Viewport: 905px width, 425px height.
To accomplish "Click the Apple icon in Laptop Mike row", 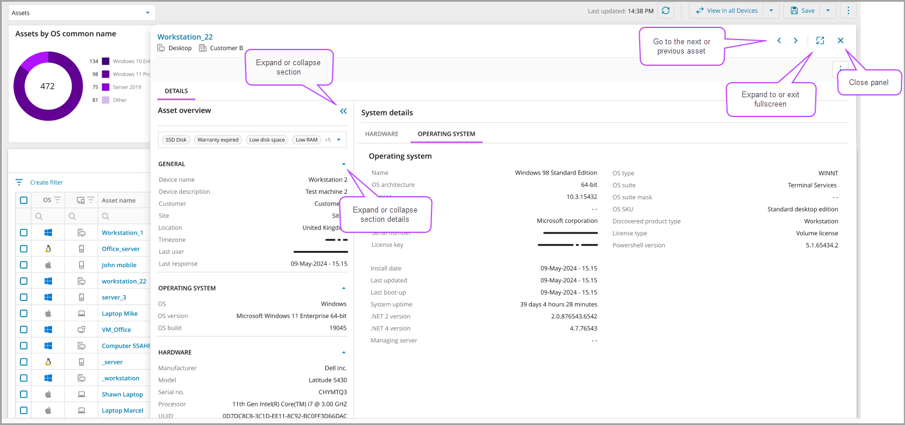I will [x=48, y=313].
